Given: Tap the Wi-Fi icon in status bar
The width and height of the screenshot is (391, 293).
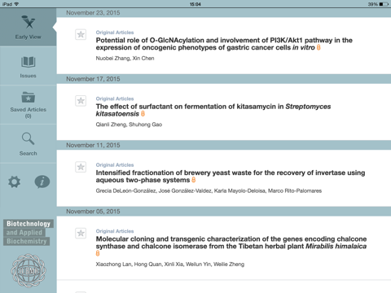Looking at the screenshot, I should tap(16, 4).
